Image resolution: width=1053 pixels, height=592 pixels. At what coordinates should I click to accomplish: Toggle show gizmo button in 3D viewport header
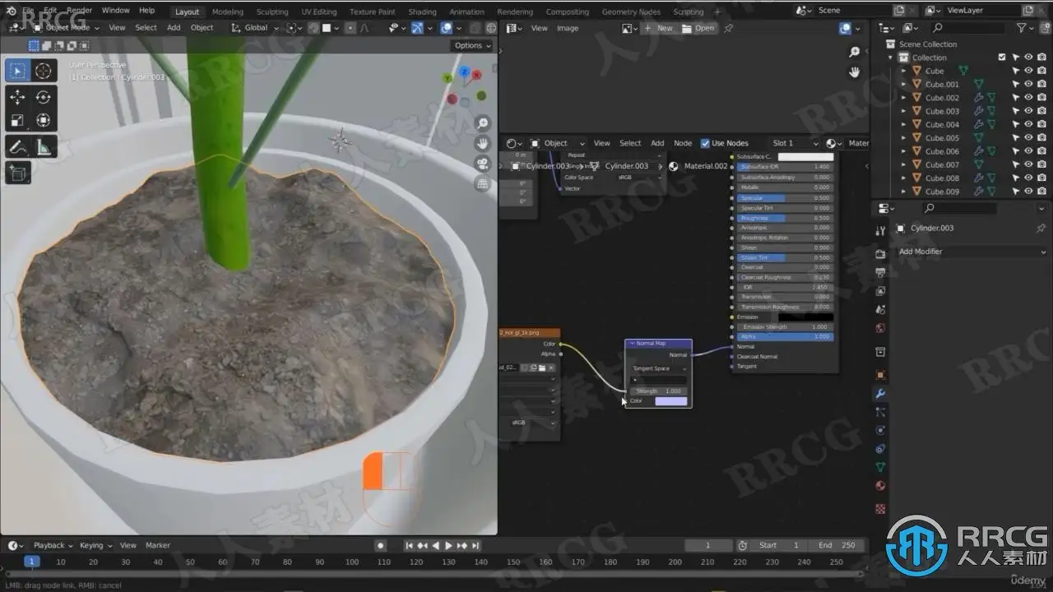[x=417, y=27]
